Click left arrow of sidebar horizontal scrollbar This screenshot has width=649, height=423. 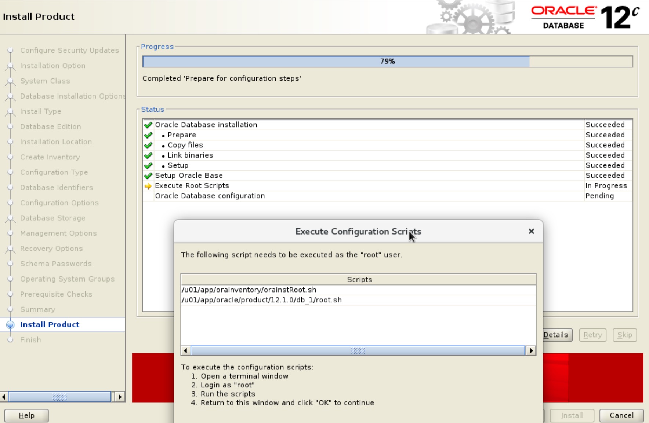click(x=4, y=397)
